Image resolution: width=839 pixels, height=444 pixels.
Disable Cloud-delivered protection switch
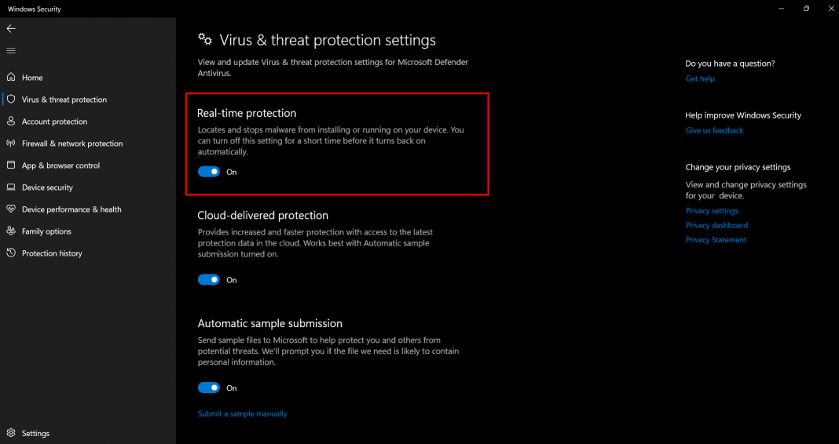click(x=209, y=280)
